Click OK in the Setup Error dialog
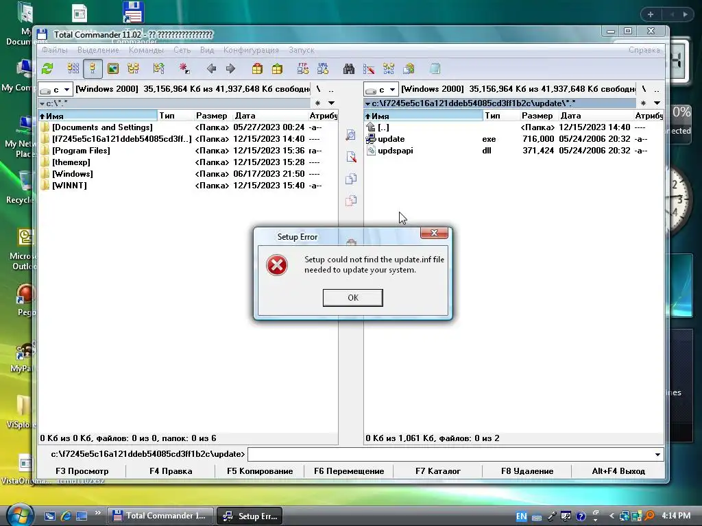Screen dimensions: 702x526 (x=353, y=297)
